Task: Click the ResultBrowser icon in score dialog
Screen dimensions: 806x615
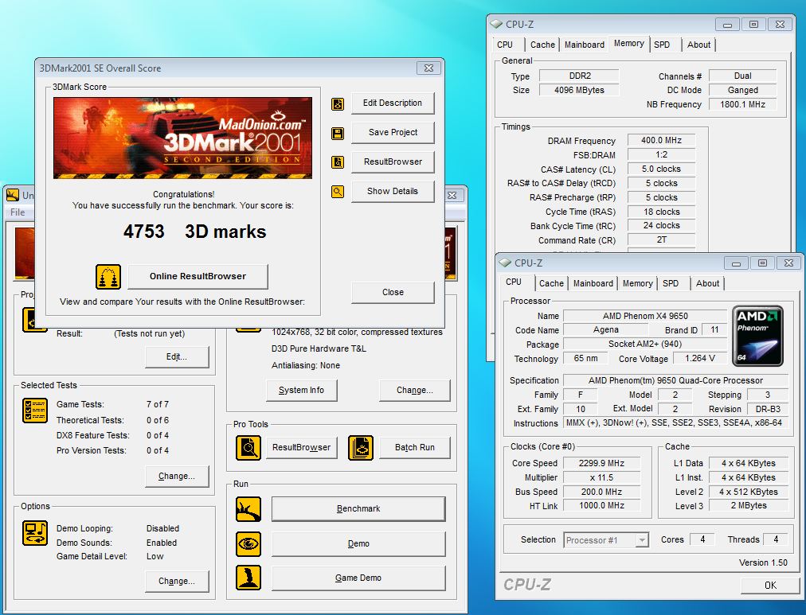Action: (x=338, y=163)
